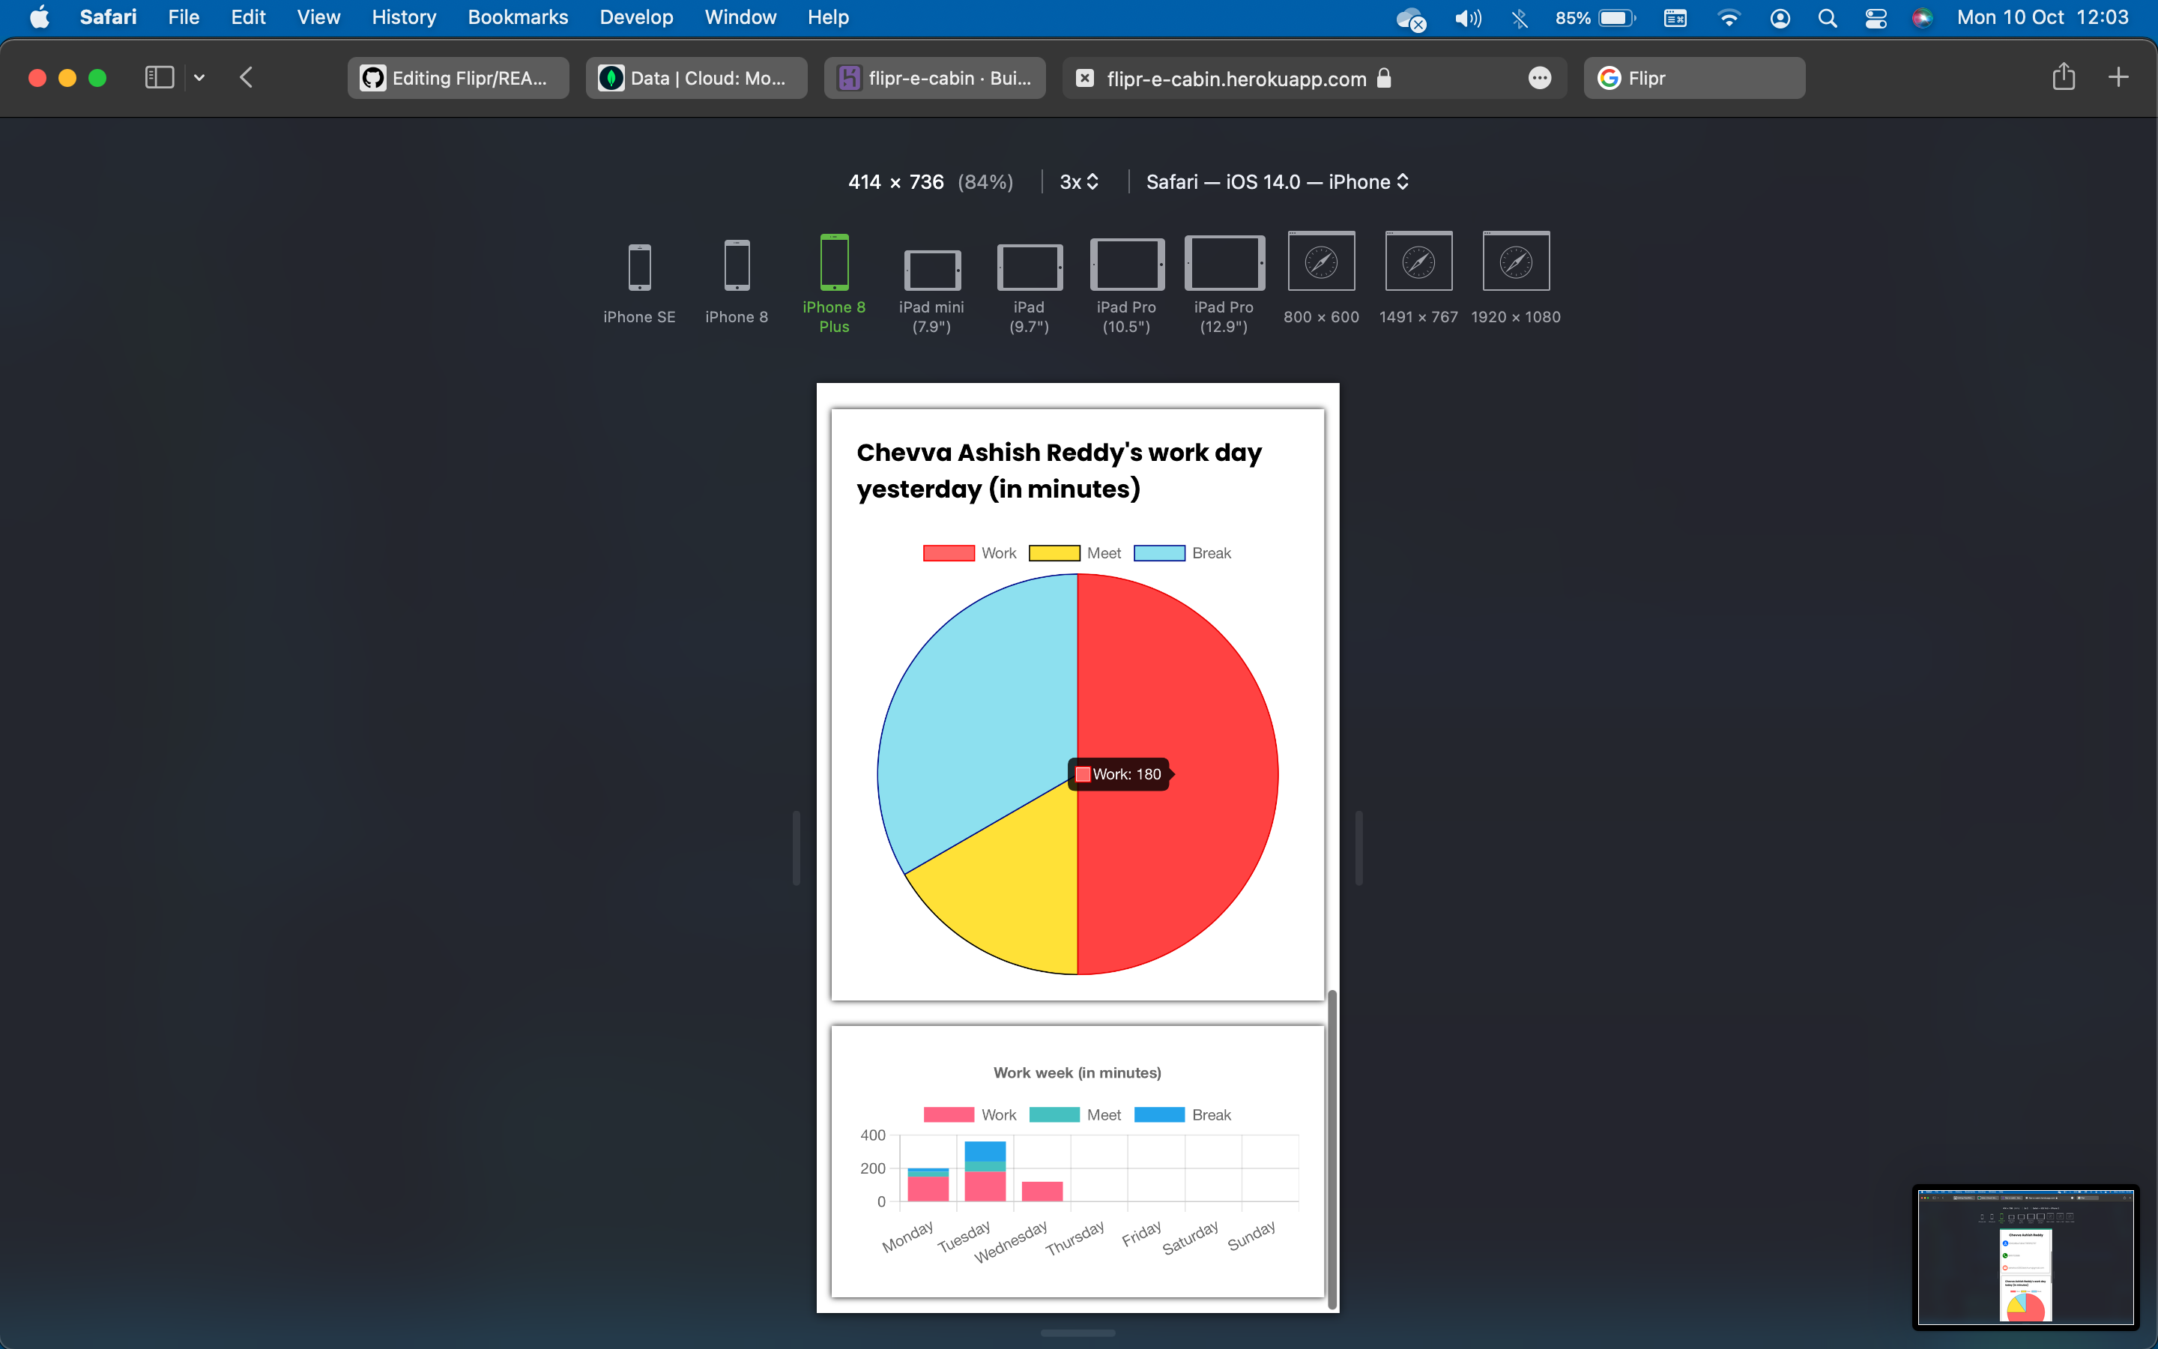2158x1349 pixels.
Task: Choose the iPad Pro (12.9") device preset
Action: click(1224, 264)
